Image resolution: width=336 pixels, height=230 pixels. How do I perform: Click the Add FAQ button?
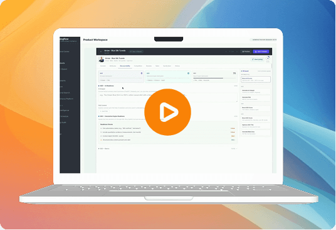104,111
